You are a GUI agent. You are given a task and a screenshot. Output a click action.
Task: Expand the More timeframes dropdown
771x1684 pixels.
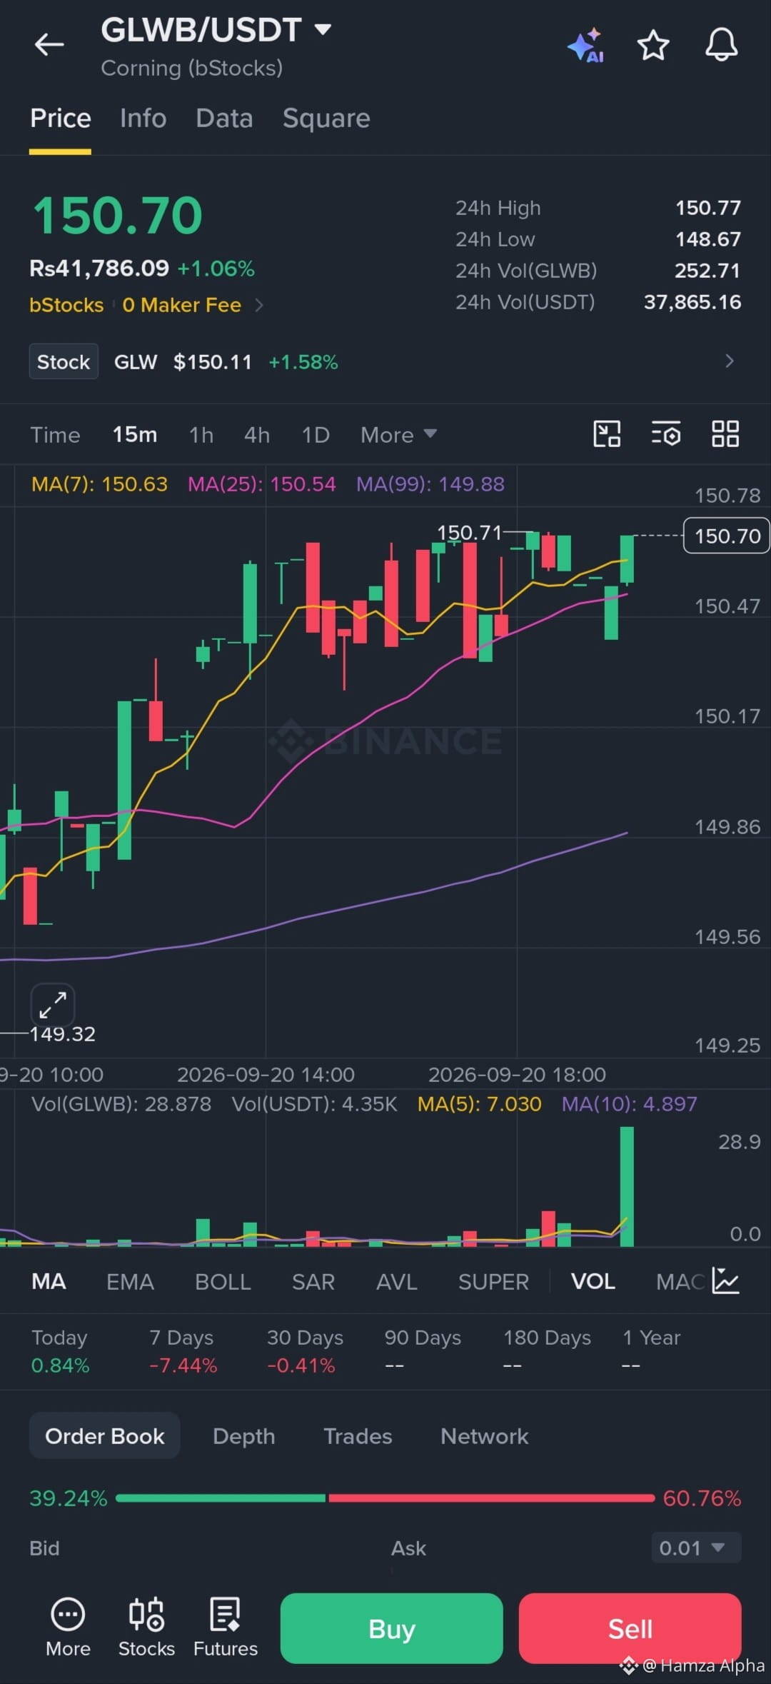398,435
